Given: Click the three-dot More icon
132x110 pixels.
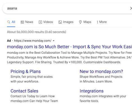Looking at the screenshot, I should [97, 22].
